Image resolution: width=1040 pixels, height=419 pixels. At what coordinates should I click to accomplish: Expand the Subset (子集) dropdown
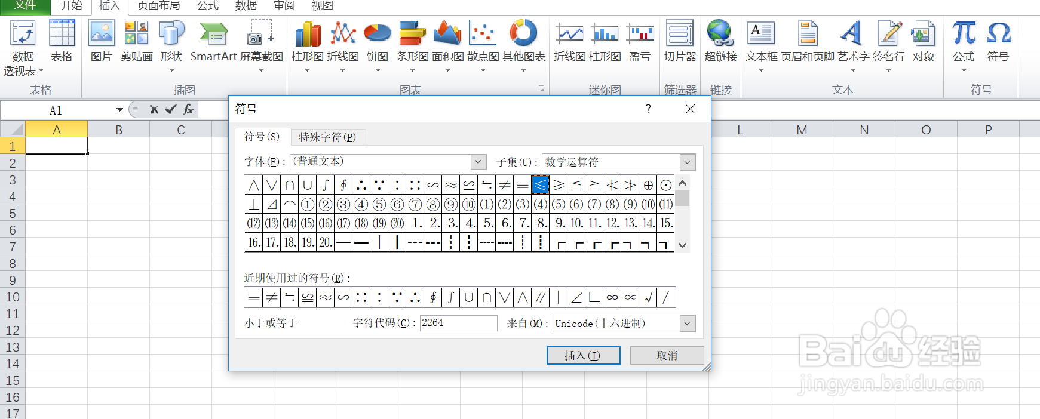click(688, 162)
